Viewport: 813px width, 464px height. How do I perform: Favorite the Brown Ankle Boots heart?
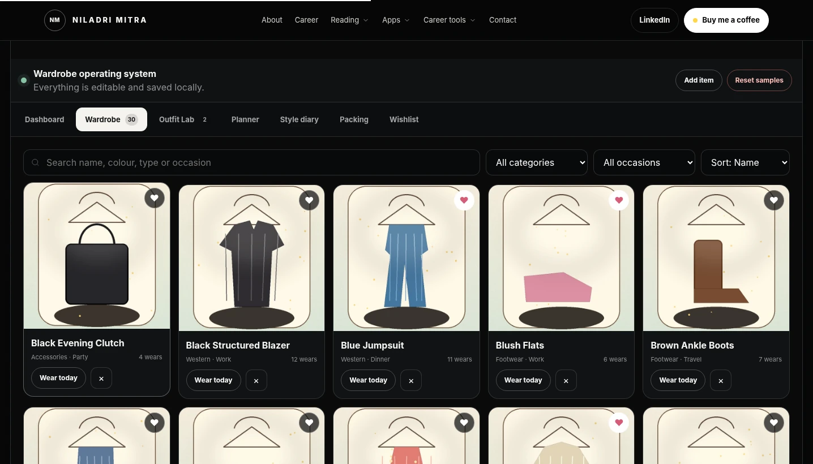pos(774,200)
